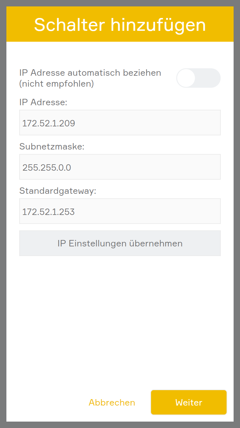Click the 172.52.1.209 address value
The height and width of the screenshot is (428, 240).
click(49, 123)
